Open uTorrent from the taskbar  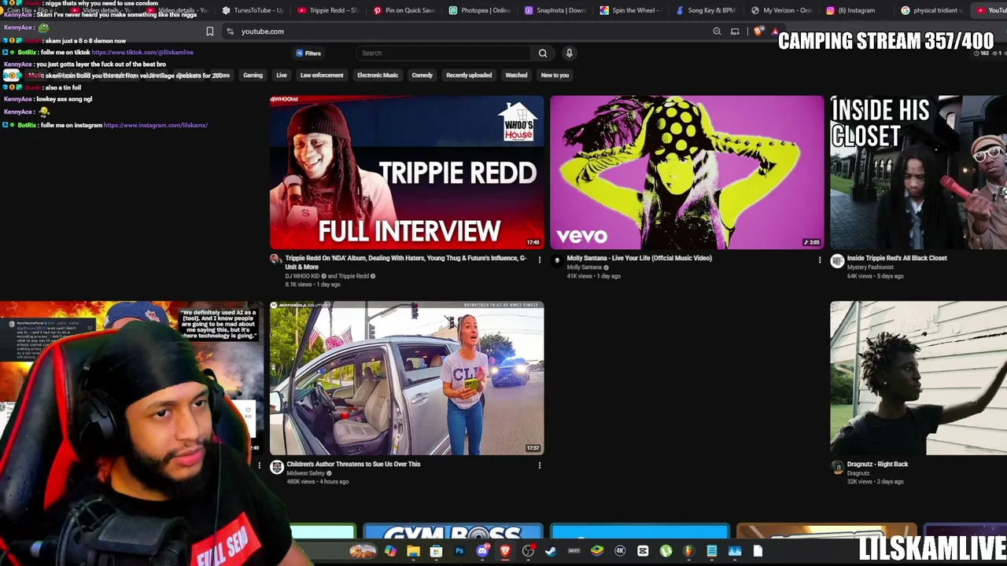pos(666,551)
